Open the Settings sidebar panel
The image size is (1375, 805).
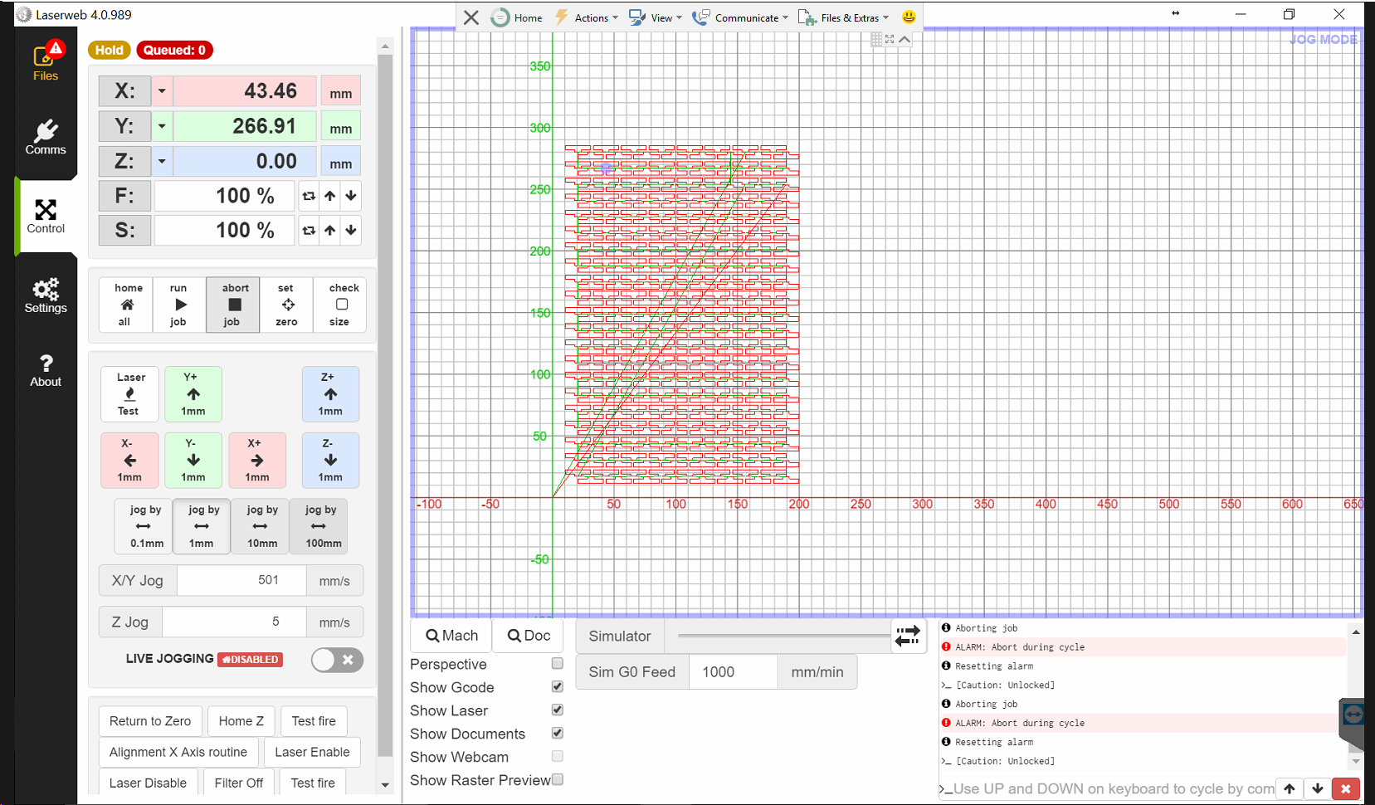point(46,295)
